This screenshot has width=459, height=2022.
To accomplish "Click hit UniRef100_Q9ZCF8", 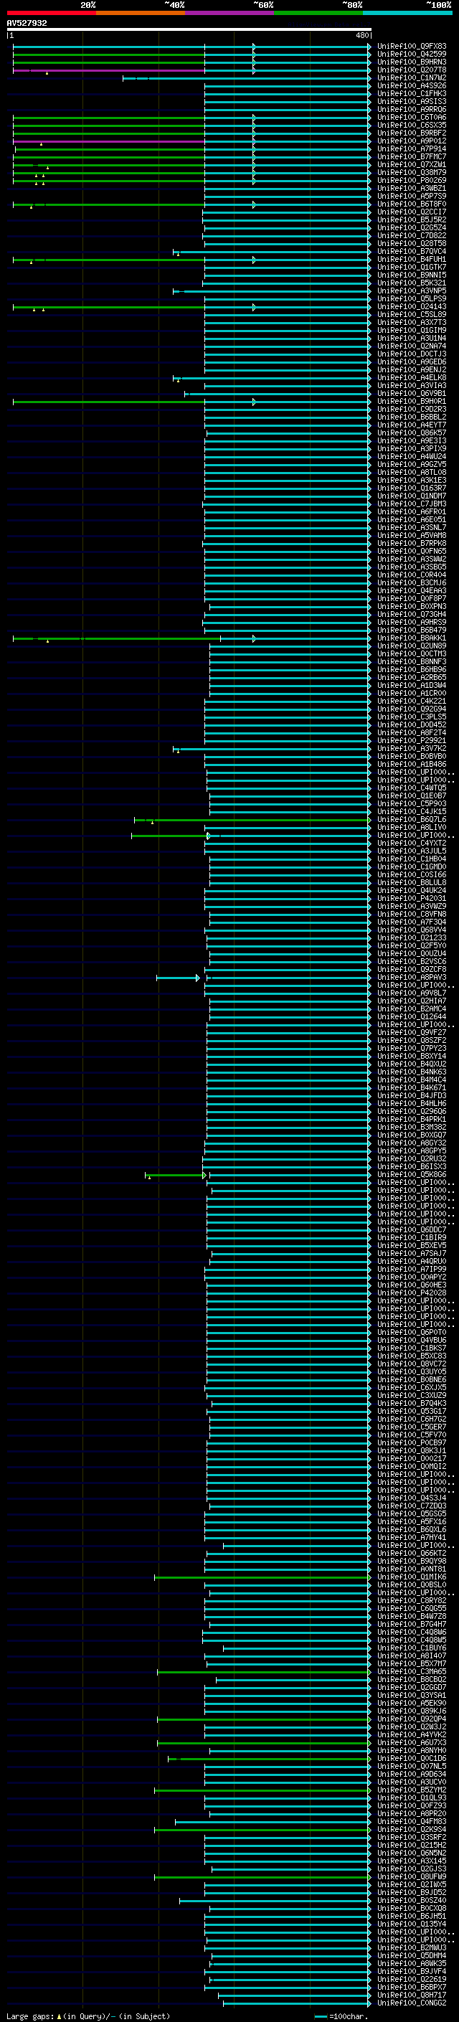I will click(x=412, y=970).
